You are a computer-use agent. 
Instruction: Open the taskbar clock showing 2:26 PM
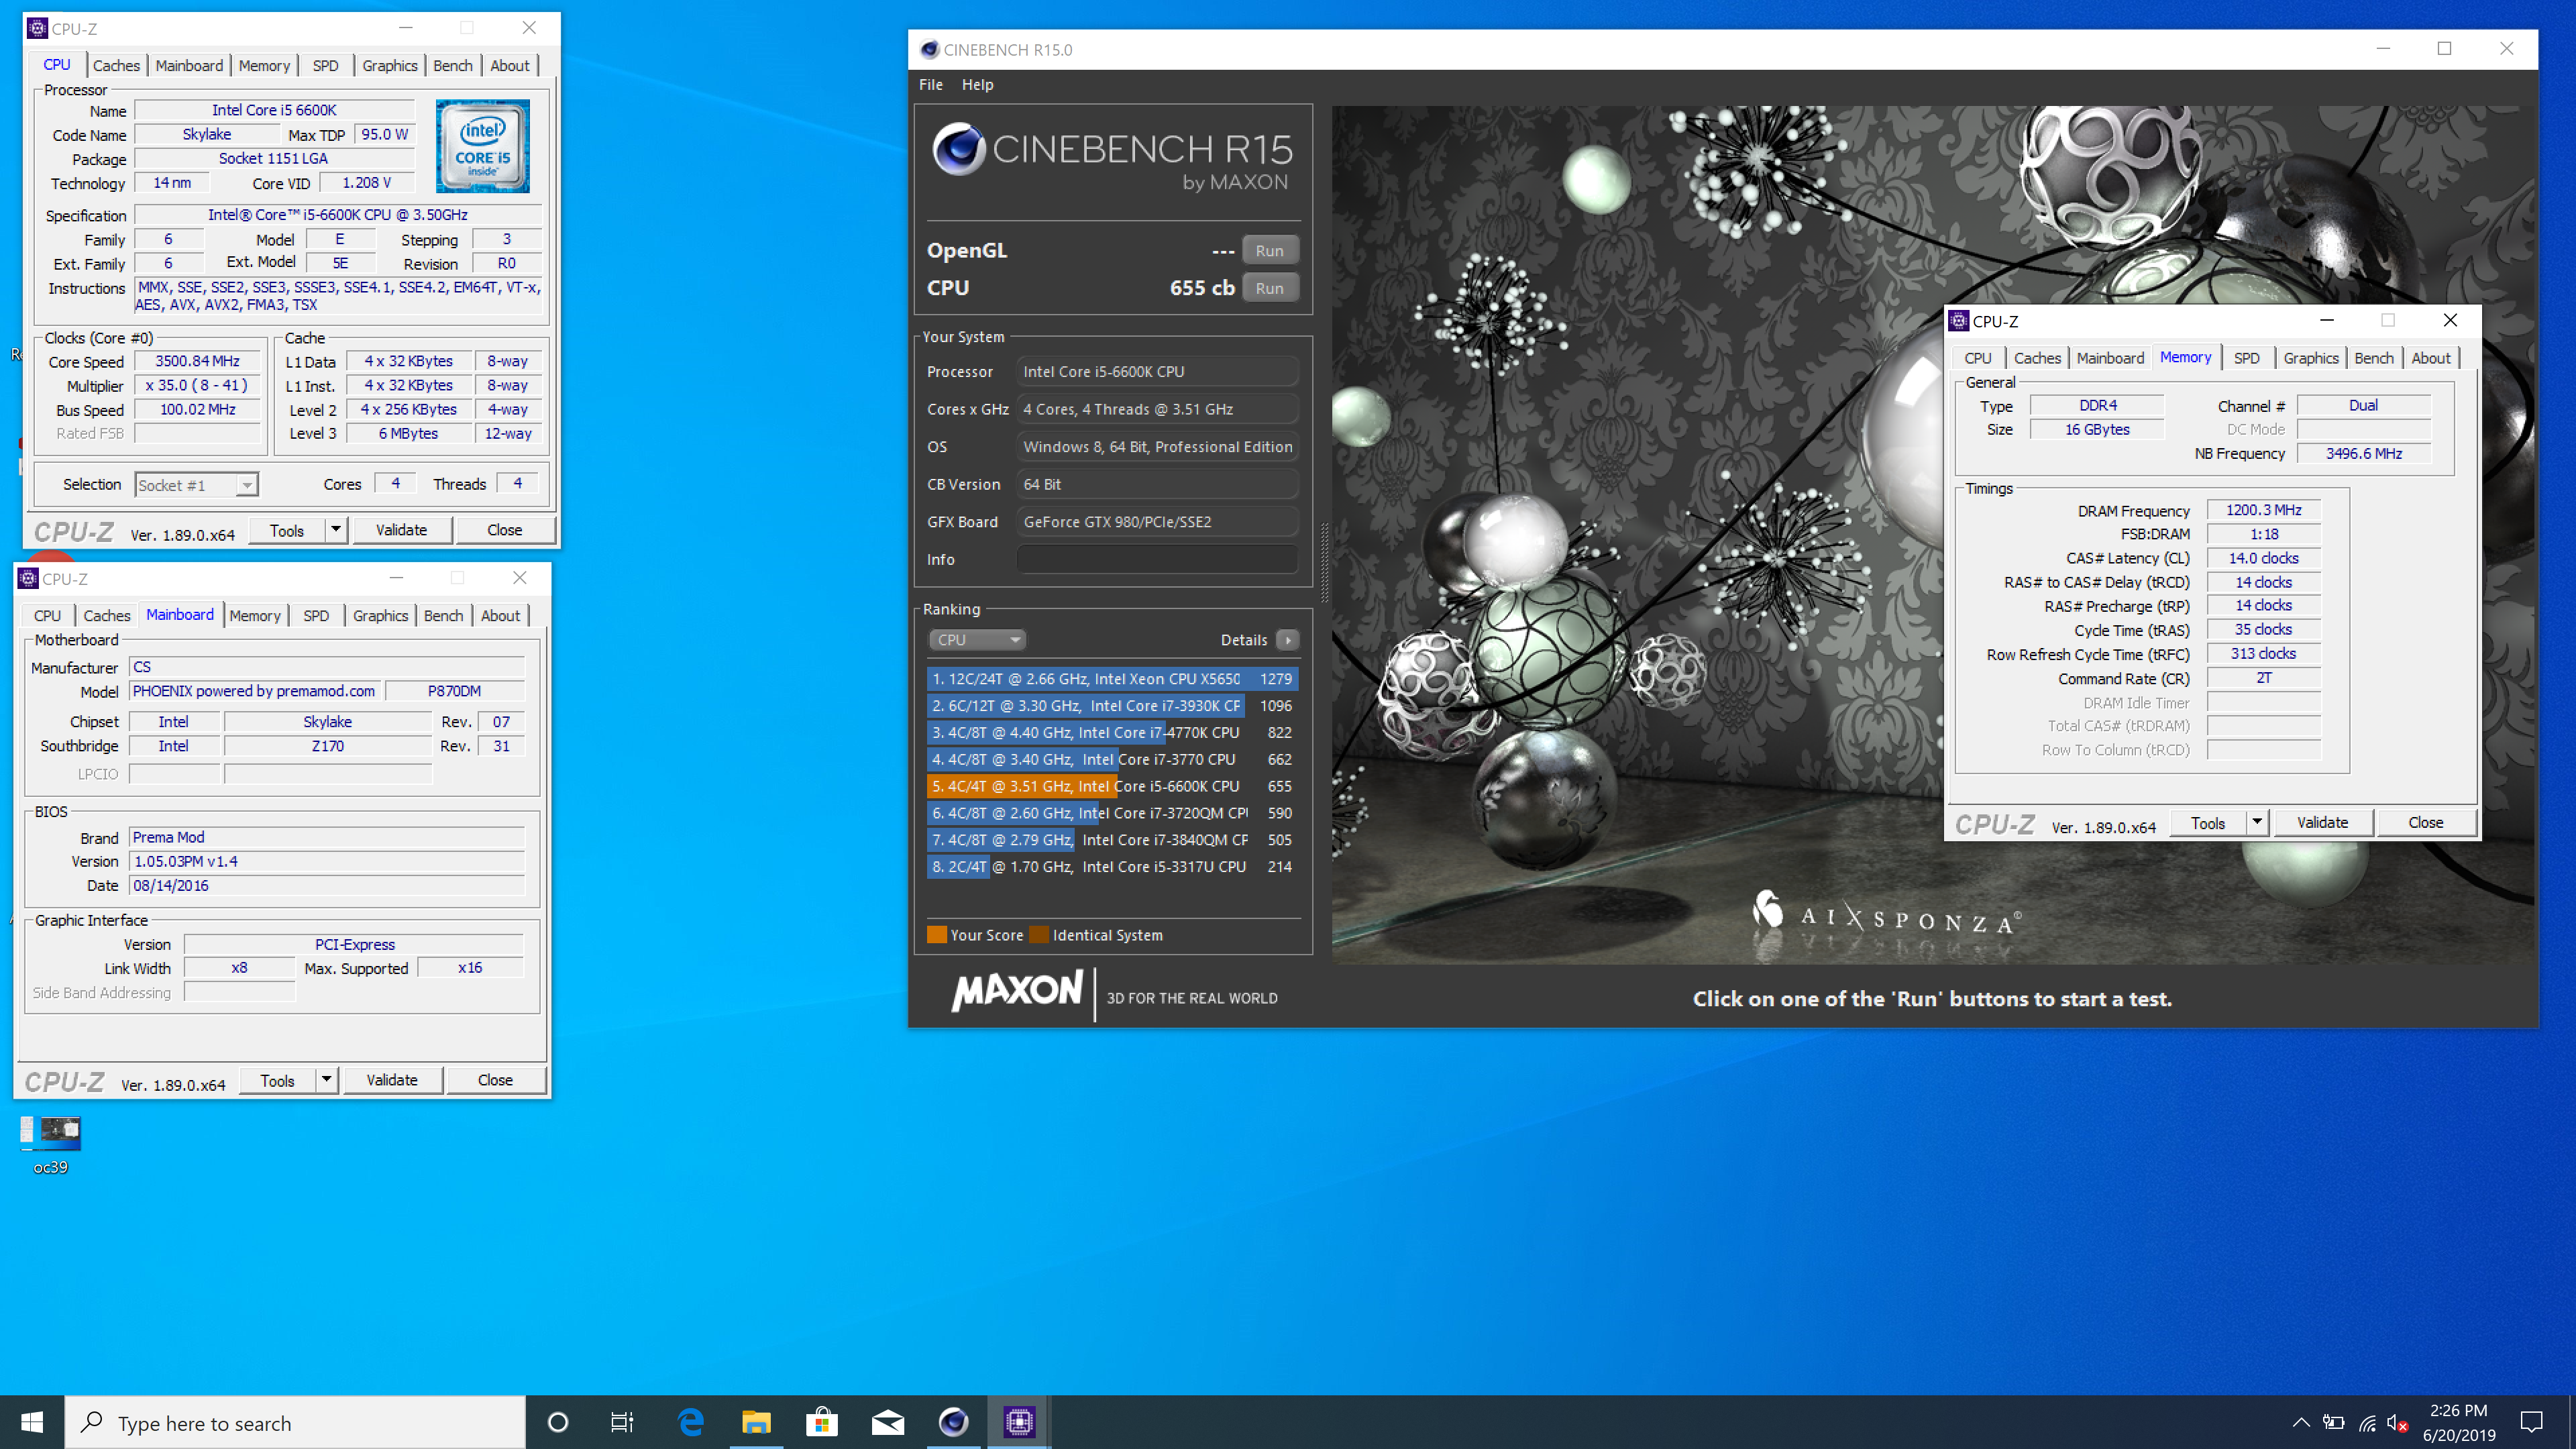tap(2459, 1422)
